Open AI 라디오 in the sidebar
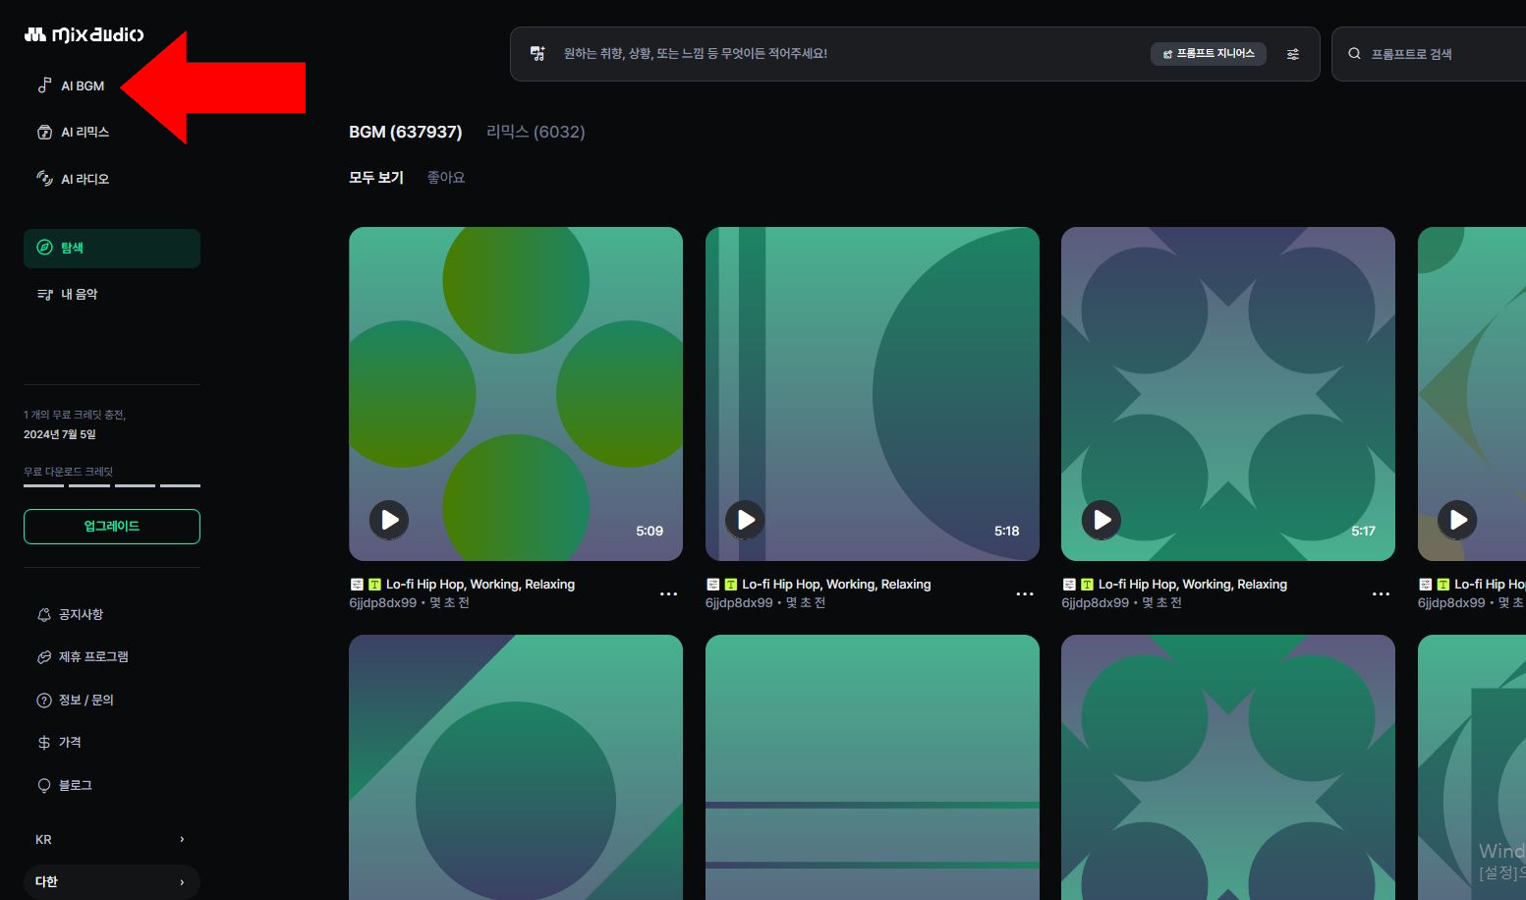 coord(73,179)
